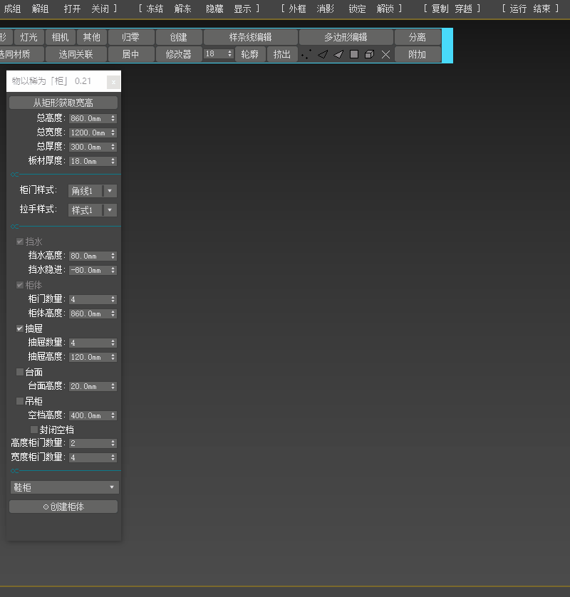Click the border sub-object filled triangle icon
Screen dimensions: 570x597
click(x=338, y=54)
